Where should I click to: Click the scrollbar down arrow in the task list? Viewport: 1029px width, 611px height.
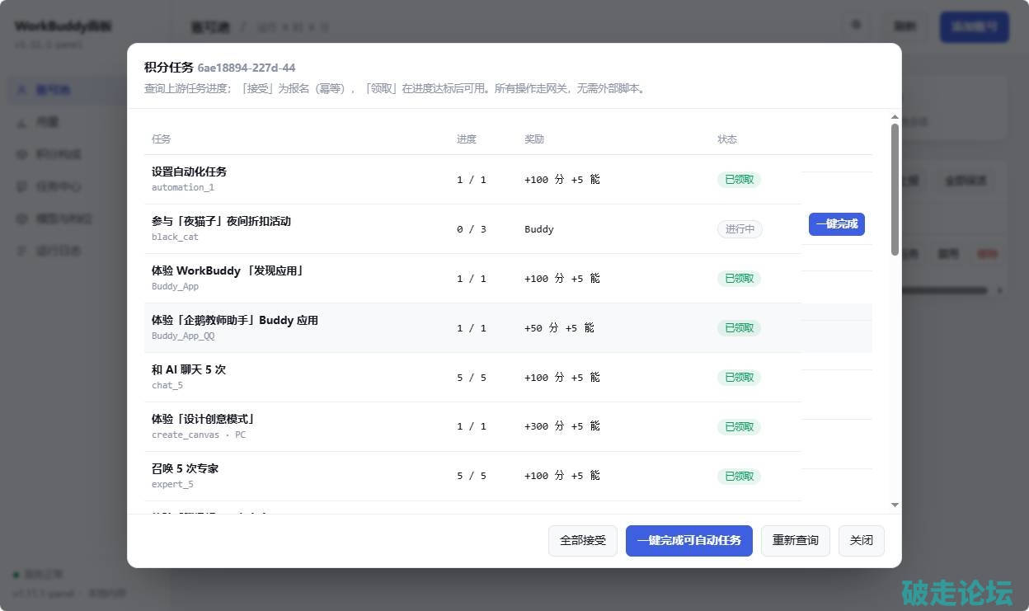pos(895,505)
